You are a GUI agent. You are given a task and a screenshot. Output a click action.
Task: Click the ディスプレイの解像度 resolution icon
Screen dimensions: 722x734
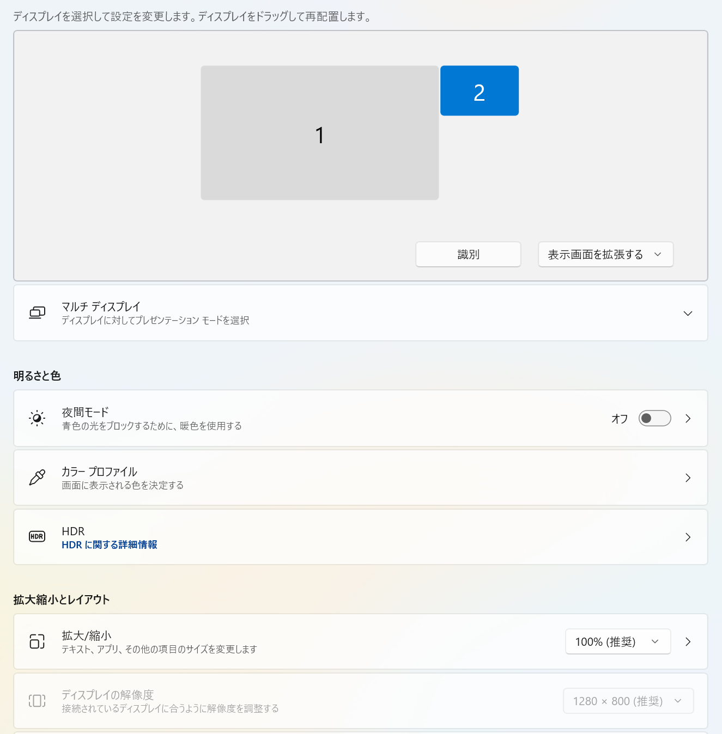click(x=37, y=701)
